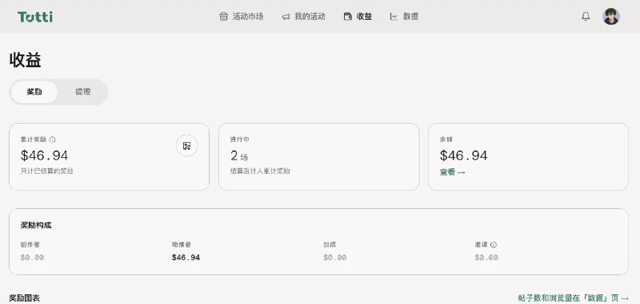
Task: Open notifications bell
Action: pos(586,17)
